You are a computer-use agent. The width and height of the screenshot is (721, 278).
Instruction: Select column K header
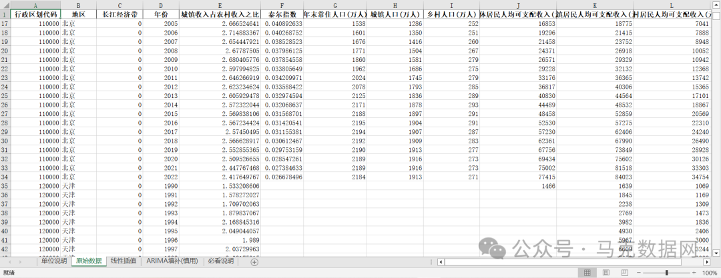594,5
